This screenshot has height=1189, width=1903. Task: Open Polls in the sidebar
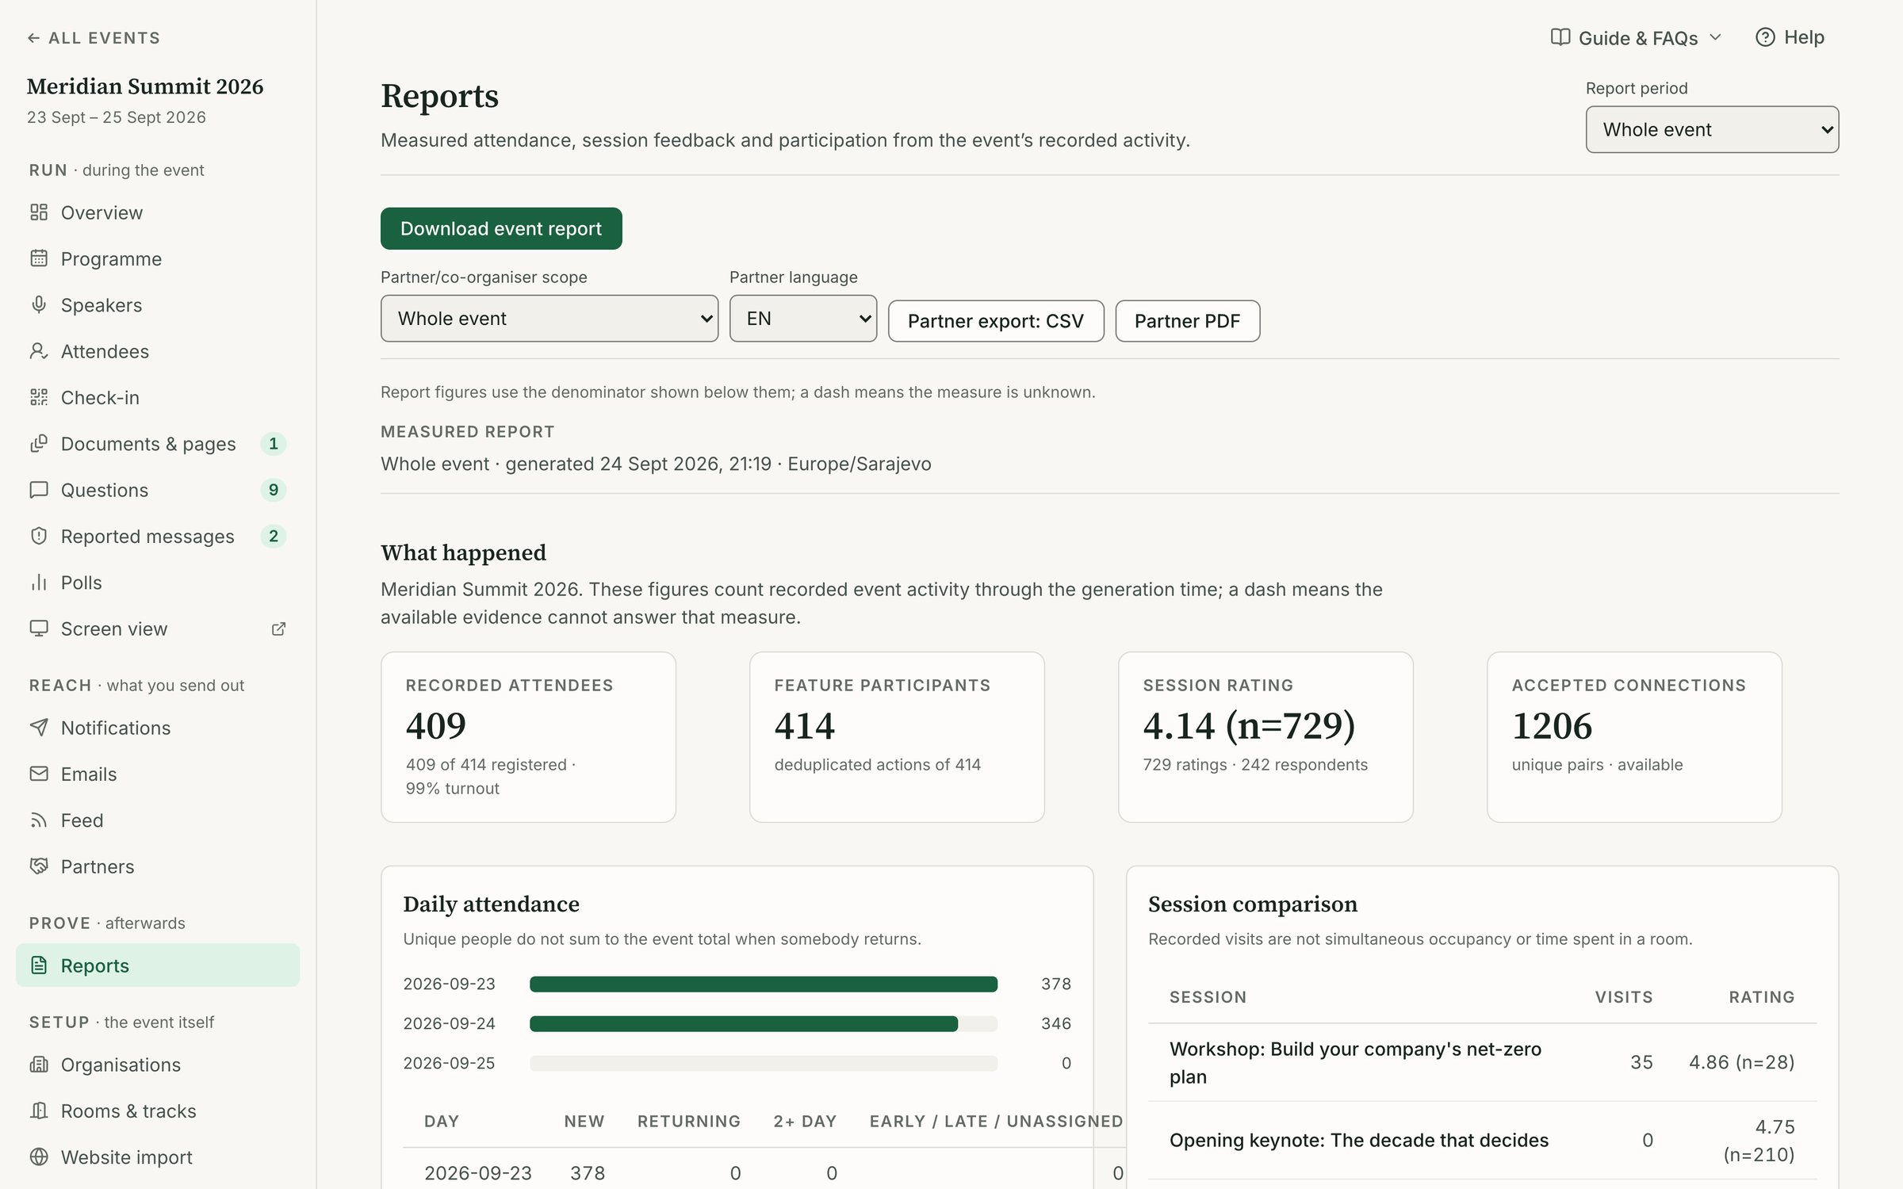coord(158,583)
